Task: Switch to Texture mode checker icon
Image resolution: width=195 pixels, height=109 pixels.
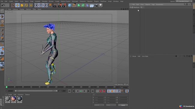Action: tap(2, 21)
